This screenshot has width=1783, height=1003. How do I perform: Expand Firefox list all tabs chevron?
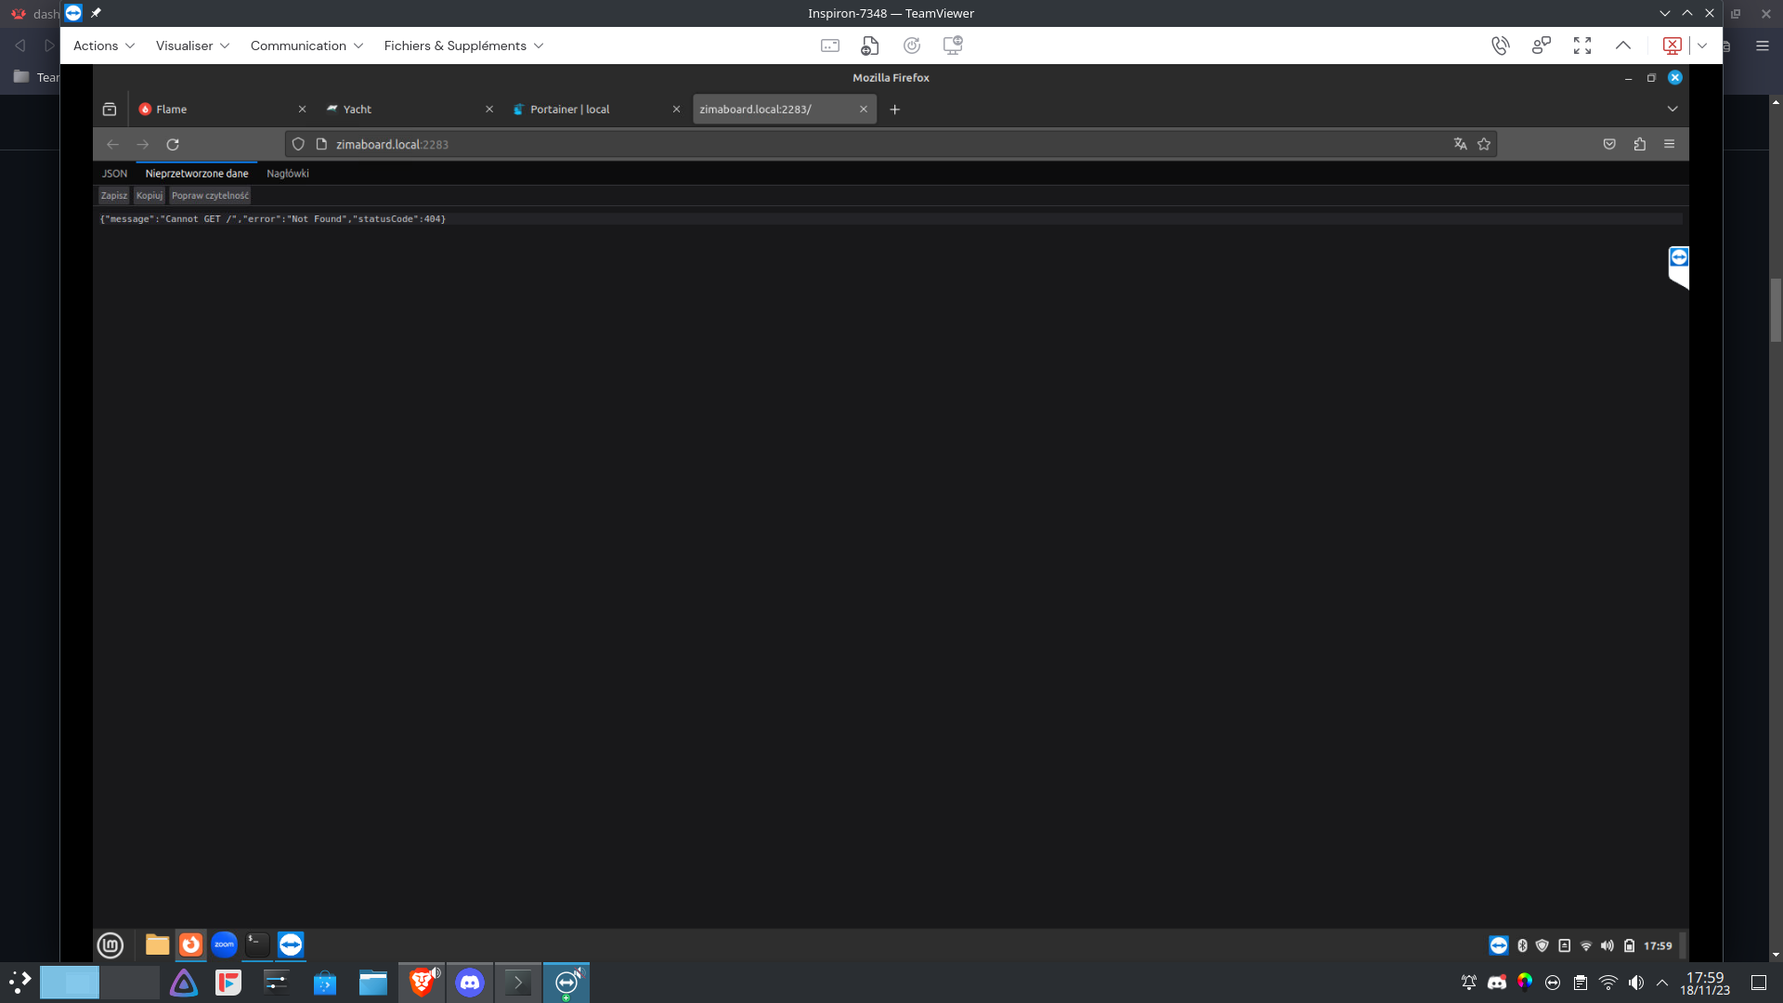tap(1672, 110)
